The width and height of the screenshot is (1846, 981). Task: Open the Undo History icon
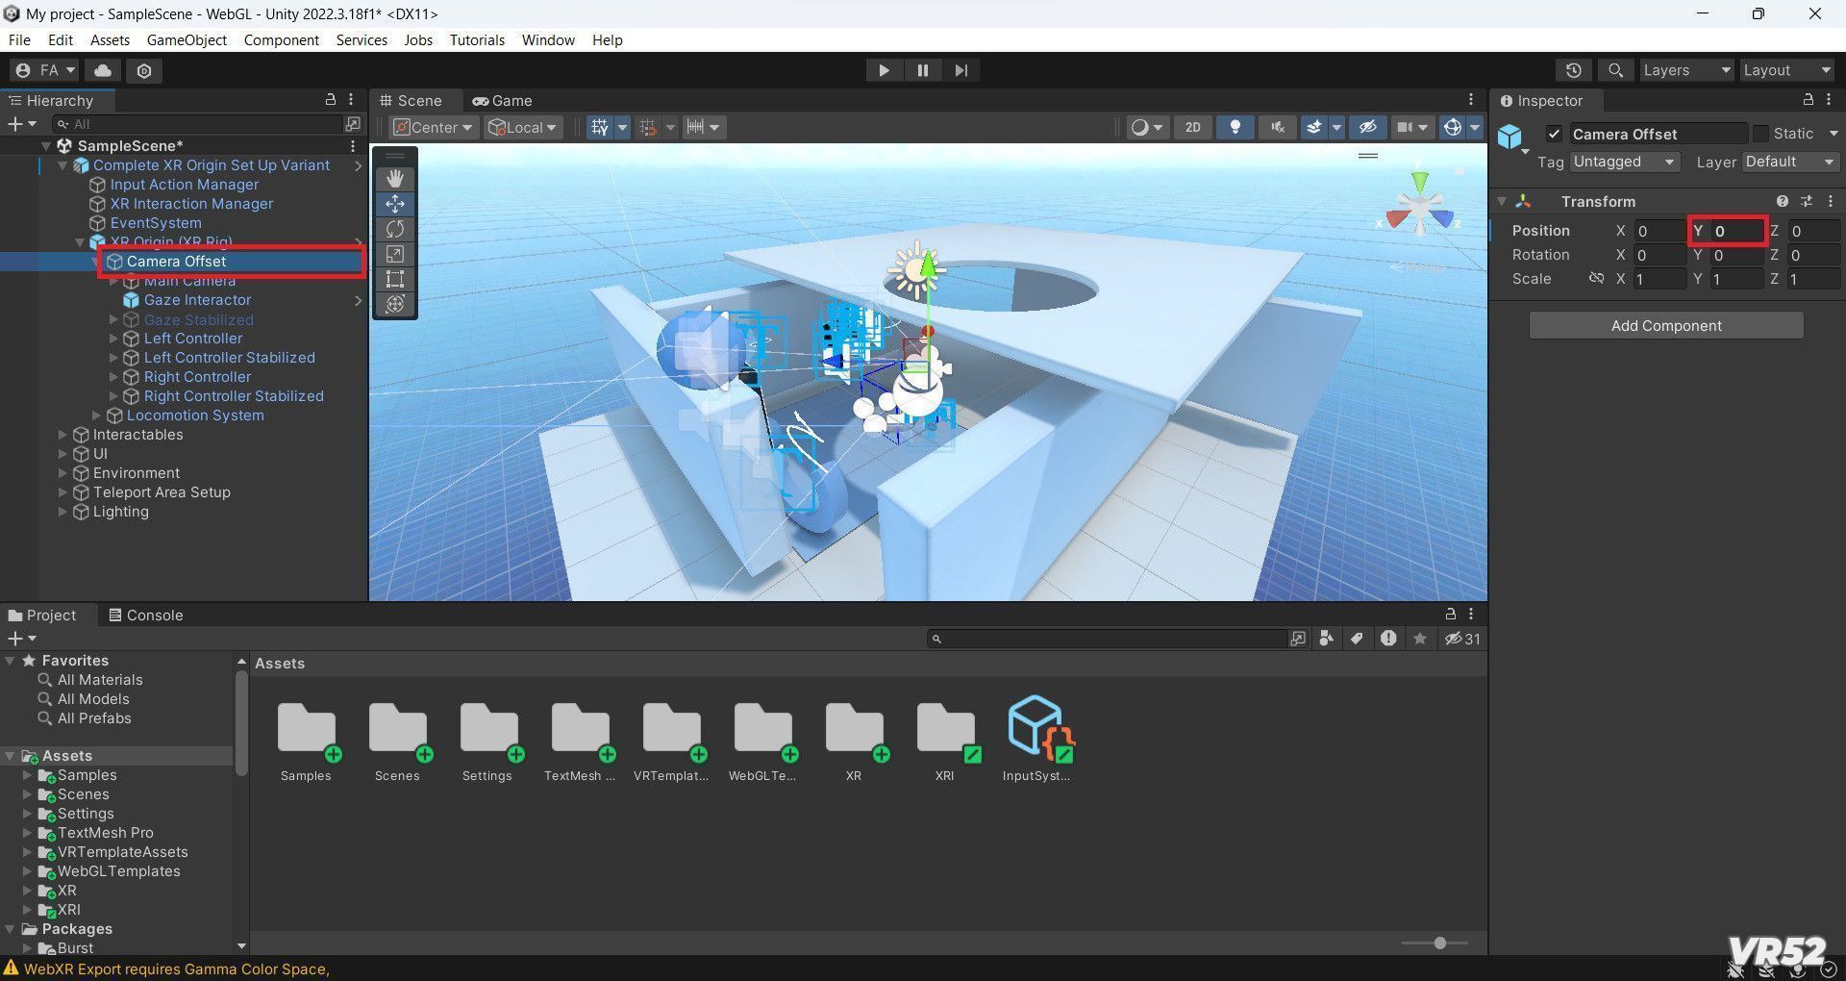tap(1573, 70)
